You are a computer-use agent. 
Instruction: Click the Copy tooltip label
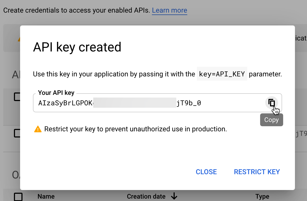pos(271,120)
